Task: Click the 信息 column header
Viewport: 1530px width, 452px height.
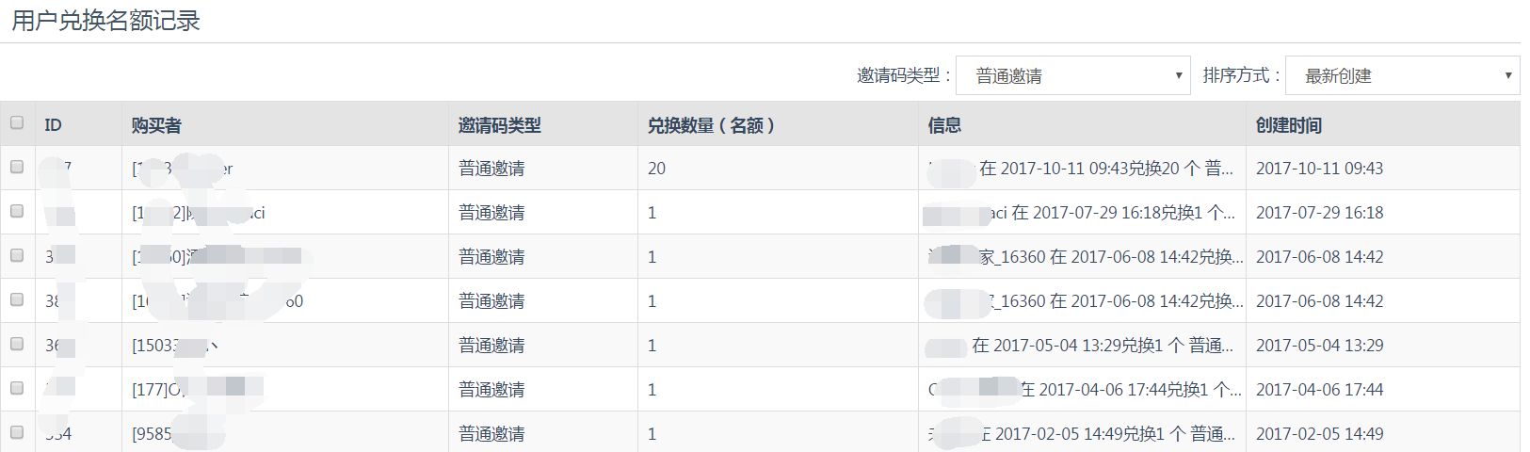Action: tap(944, 125)
